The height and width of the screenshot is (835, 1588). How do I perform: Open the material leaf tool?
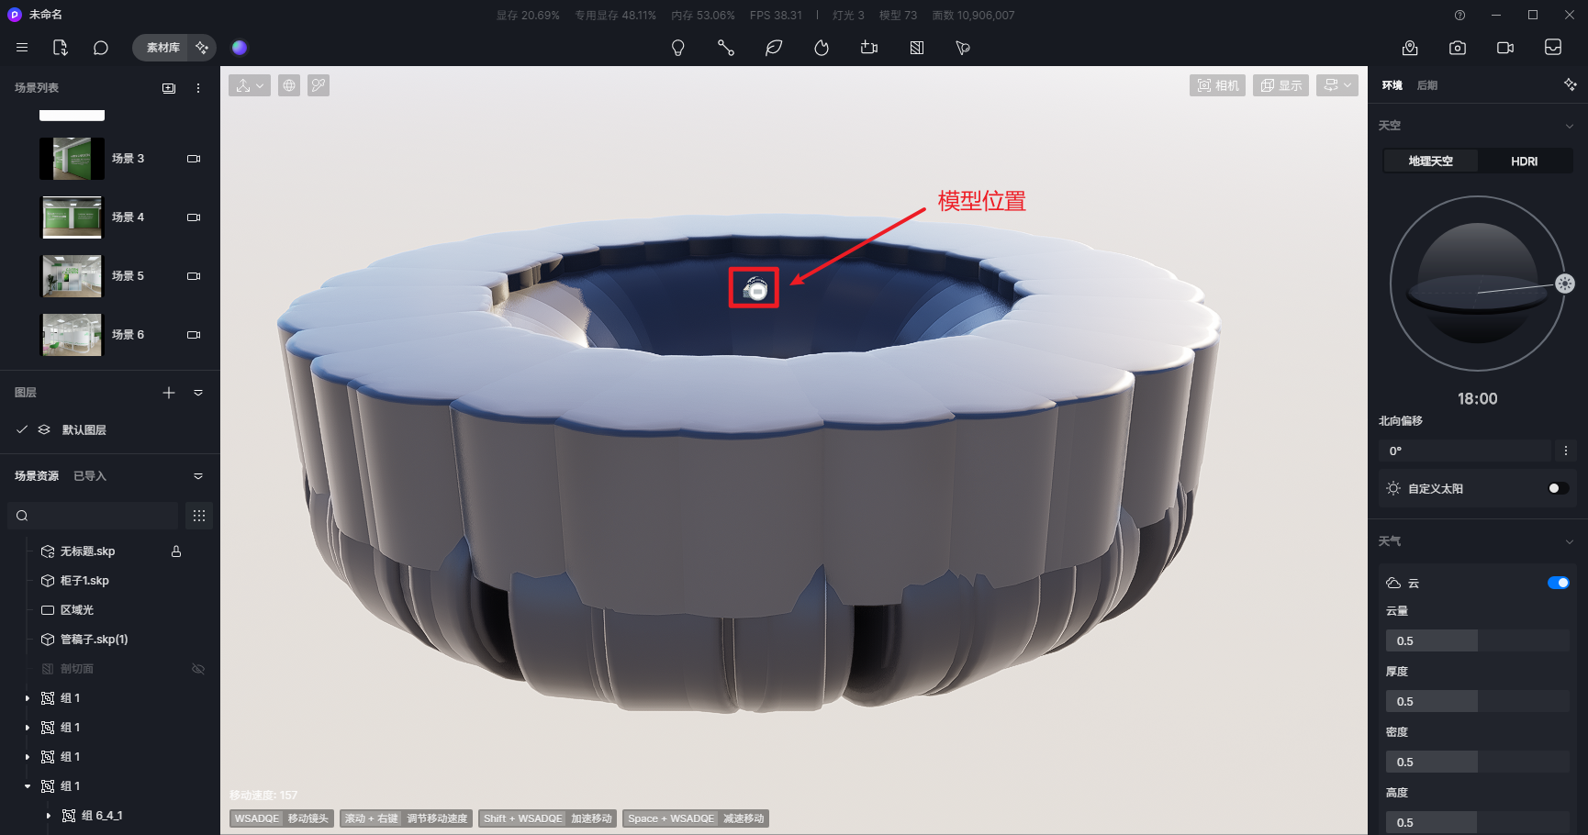click(x=774, y=48)
